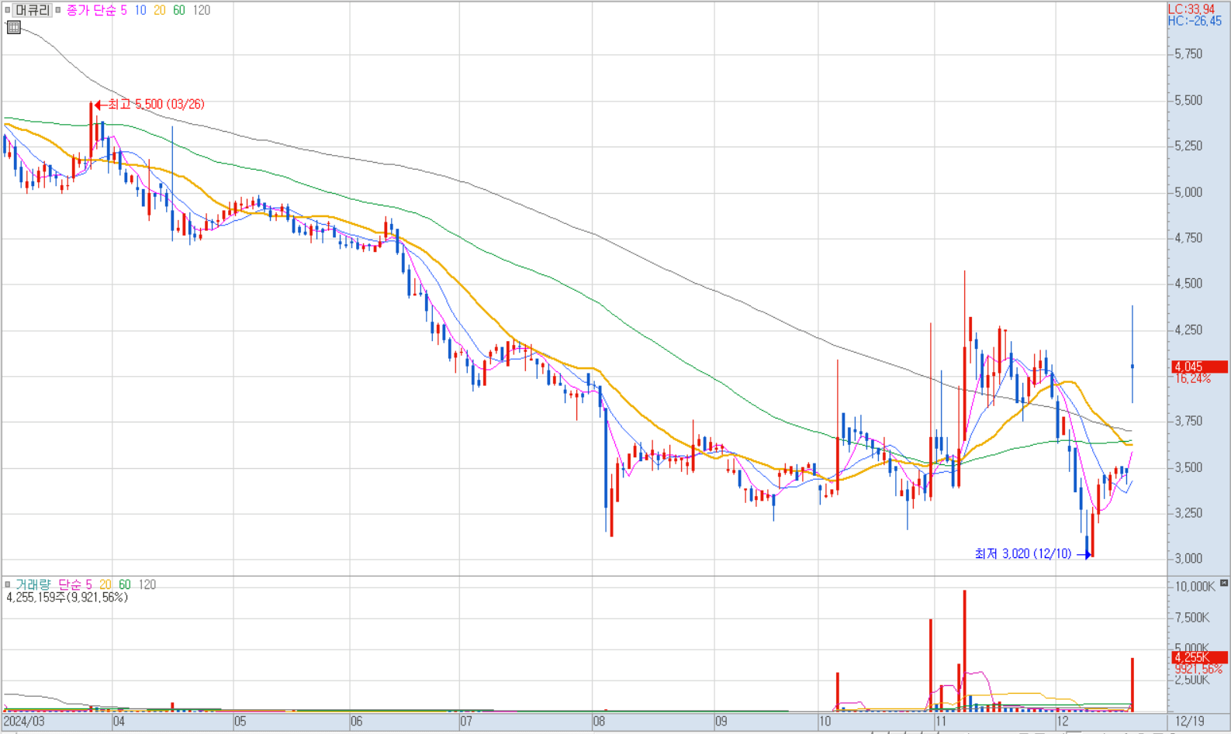Image resolution: width=1231 pixels, height=734 pixels.
Task: Click the 머큐리 stock name button
Action: (33, 10)
